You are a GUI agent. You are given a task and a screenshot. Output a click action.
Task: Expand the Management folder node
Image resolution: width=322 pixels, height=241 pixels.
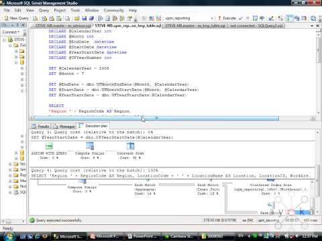tap(10, 181)
